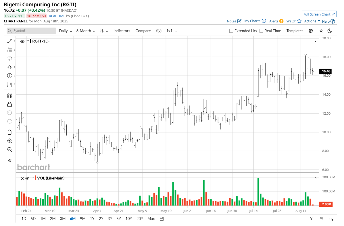Open the Templates menu

(295, 31)
